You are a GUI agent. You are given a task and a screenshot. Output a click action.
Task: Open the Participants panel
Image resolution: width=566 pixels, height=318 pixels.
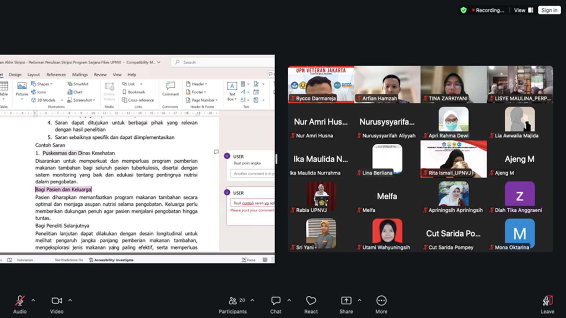click(233, 301)
